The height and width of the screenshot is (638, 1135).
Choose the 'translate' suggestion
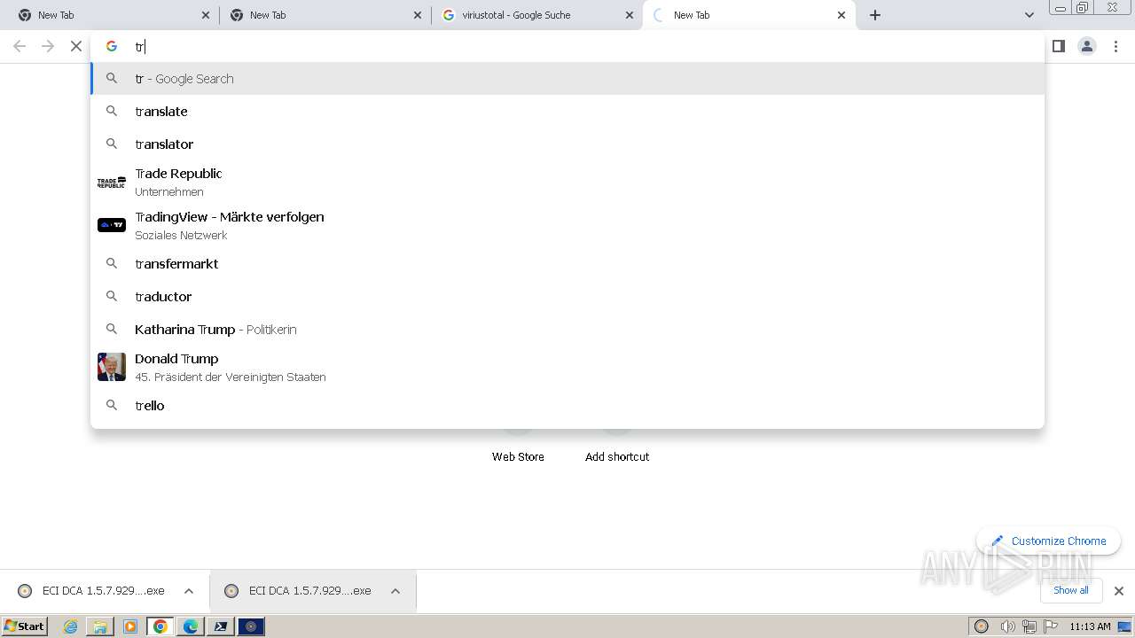tap(567, 112)
